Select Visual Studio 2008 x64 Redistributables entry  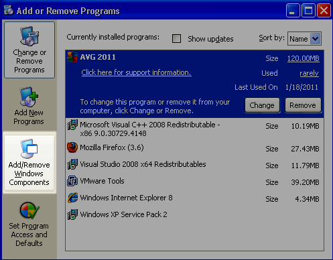[x=194, y=164]
